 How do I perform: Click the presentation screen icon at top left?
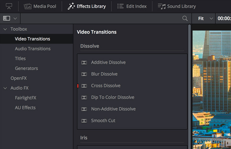pyautogui.click(x=9, y=6)
